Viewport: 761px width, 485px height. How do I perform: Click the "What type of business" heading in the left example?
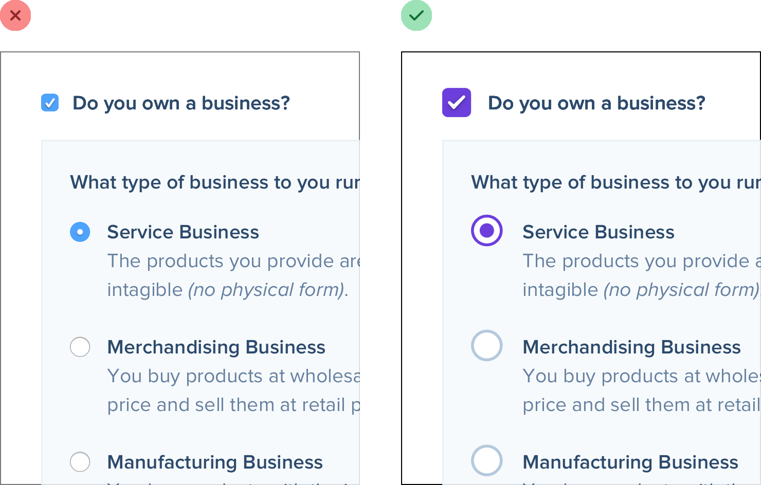tap(214, 182)
